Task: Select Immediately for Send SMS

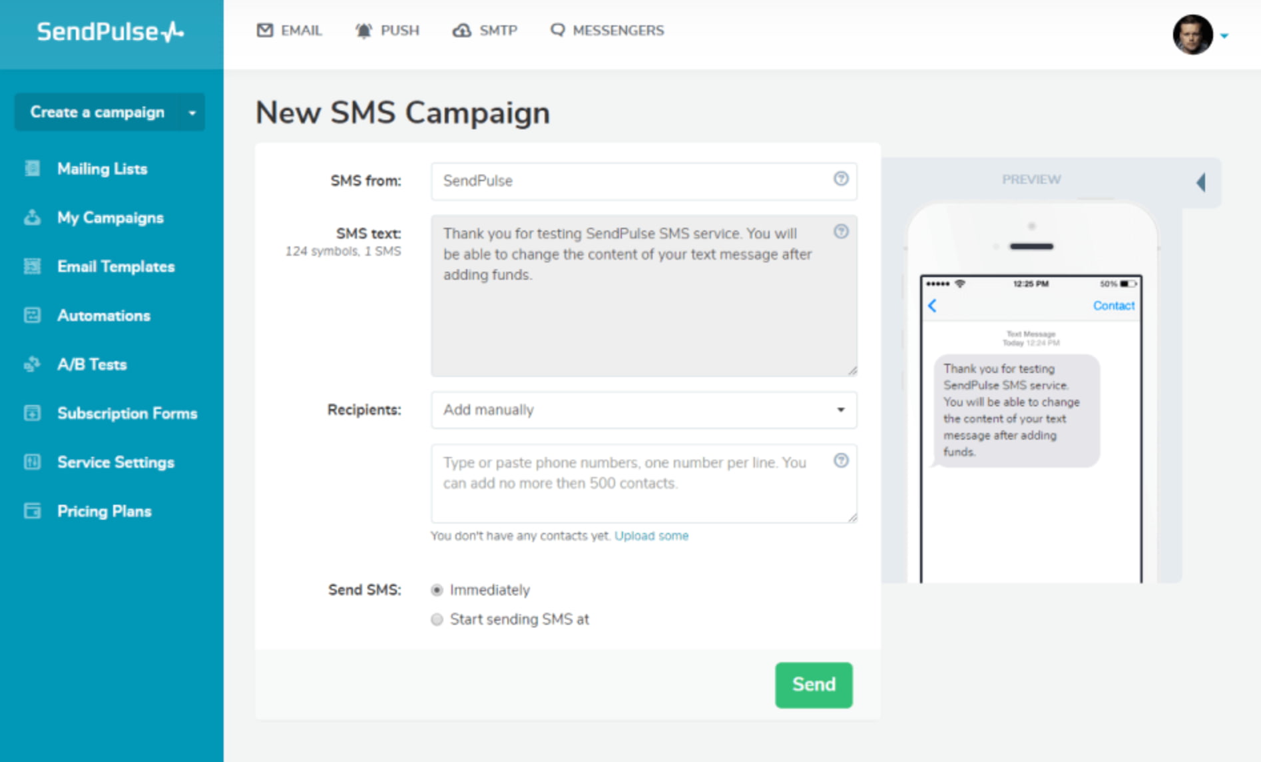Action: (437, 589)
